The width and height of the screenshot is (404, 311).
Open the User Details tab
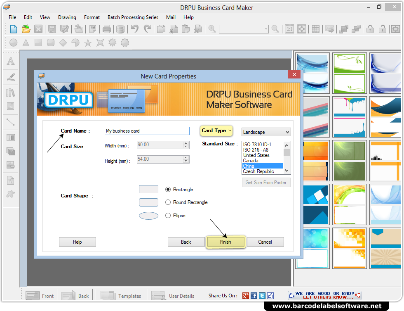pos(173,296)
